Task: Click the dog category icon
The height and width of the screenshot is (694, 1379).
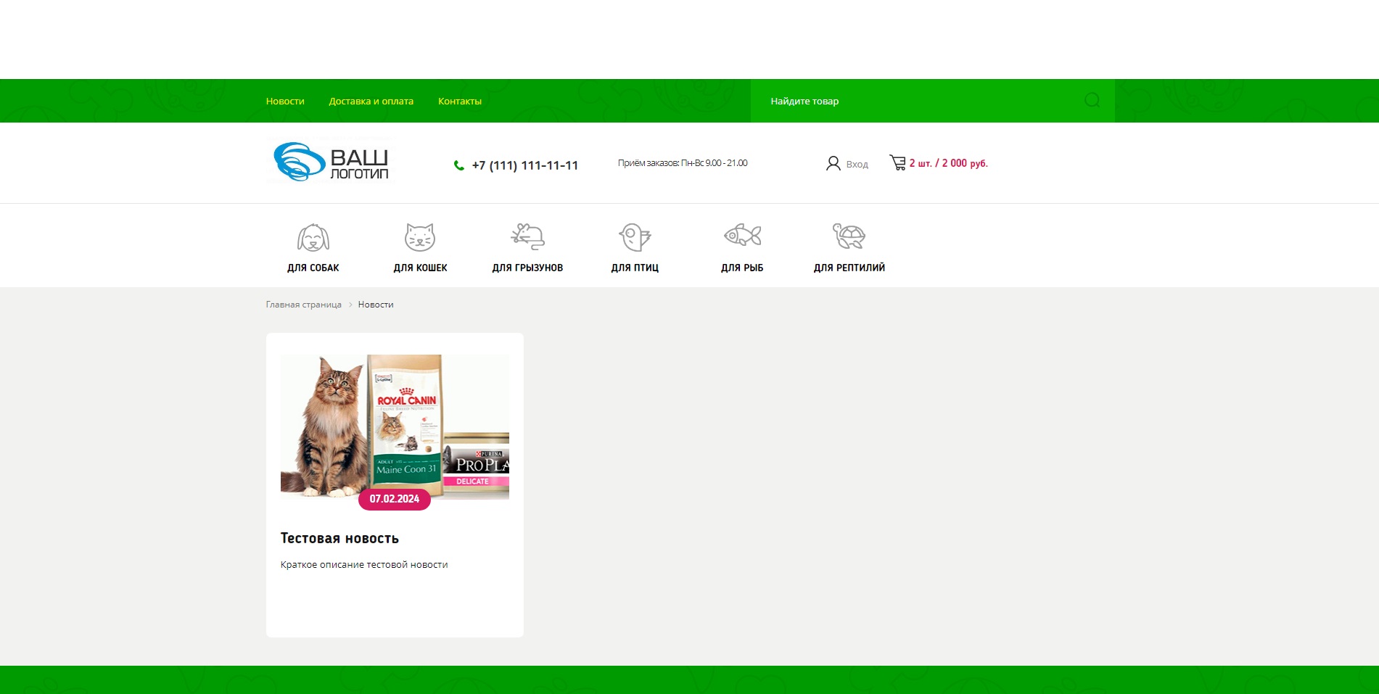Action: (x=313, y=237)
